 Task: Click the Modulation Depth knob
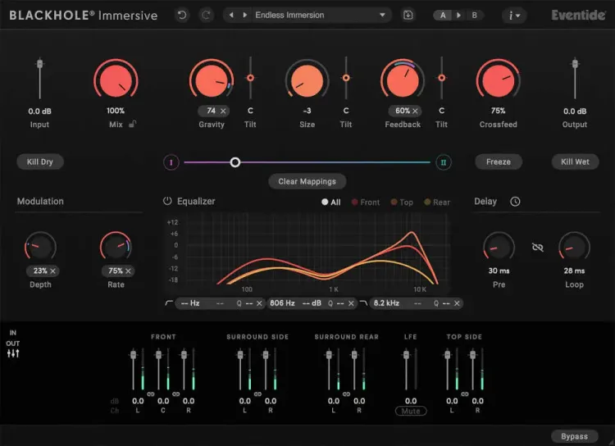click(40, 247)
